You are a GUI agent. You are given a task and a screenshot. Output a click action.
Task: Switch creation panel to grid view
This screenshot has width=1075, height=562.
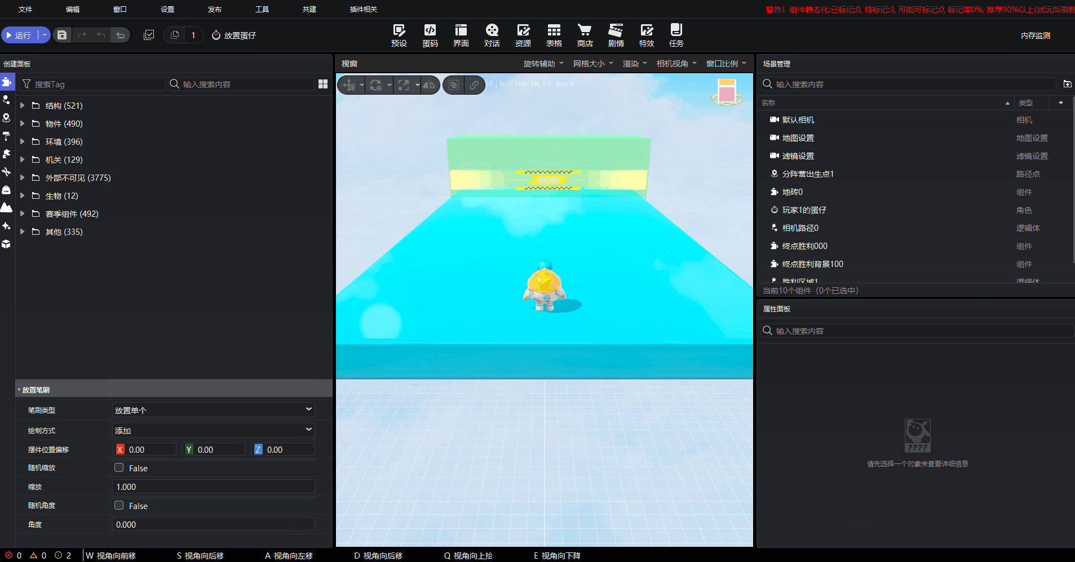click(323, 84)
